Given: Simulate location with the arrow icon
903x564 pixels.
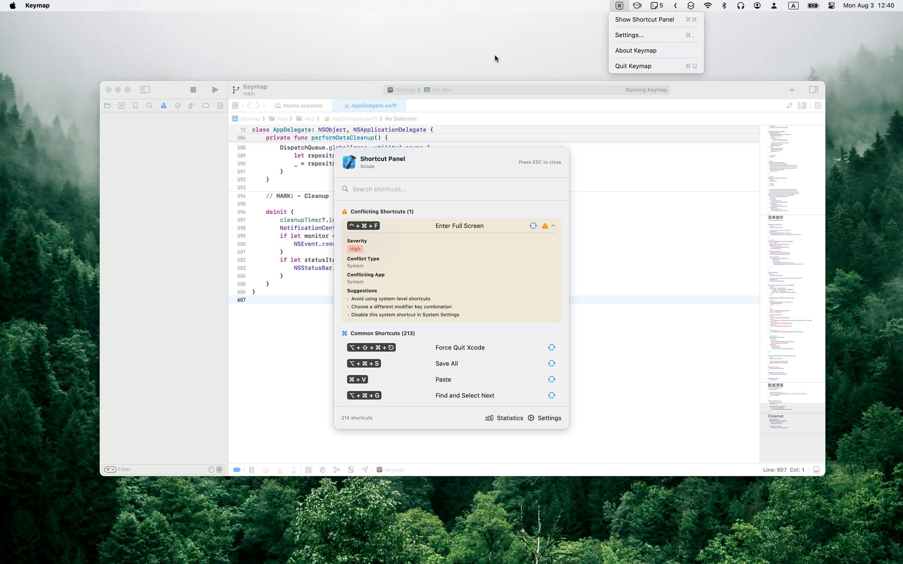Looking at the screenshot, I should 365,470.
